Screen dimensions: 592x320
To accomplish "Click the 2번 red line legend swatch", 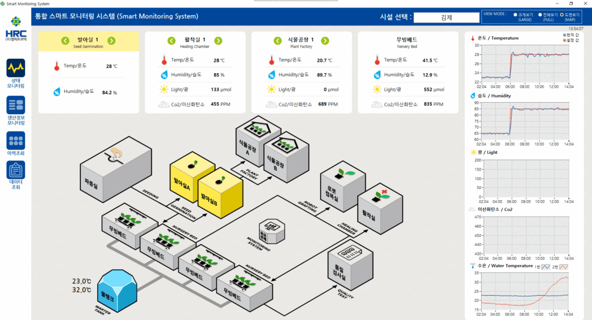I will coord(563,266).
